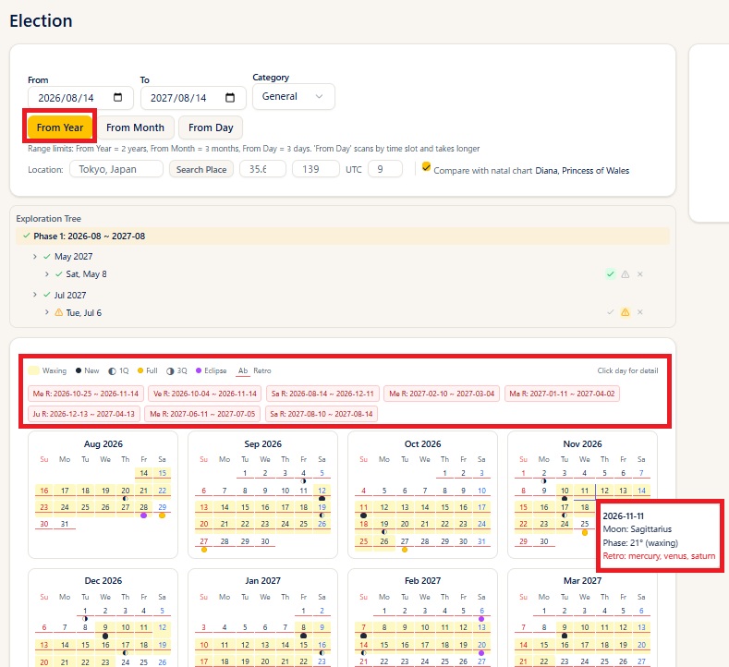This screenshot has height=667, width=729.
Task: Mark Sat, May 8 with green check icon
Action: point(611,274)
